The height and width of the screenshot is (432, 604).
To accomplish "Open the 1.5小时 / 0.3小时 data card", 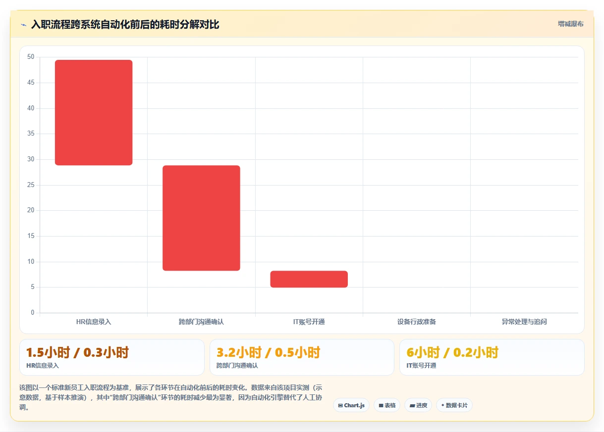I will [112, 357].
